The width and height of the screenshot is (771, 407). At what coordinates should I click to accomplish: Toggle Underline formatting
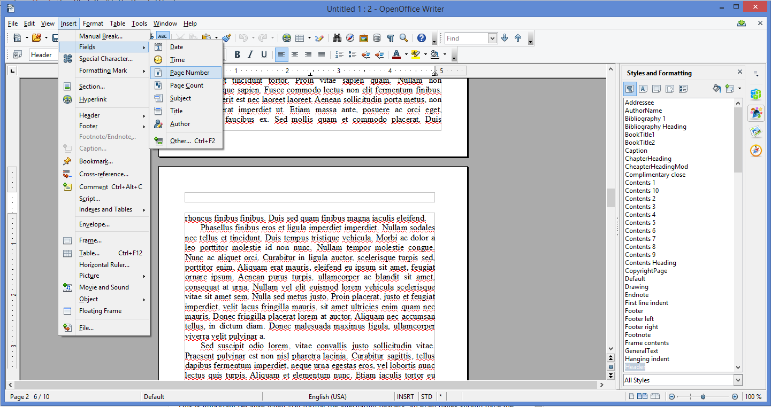pyautogui.click(x=264, y=54)
